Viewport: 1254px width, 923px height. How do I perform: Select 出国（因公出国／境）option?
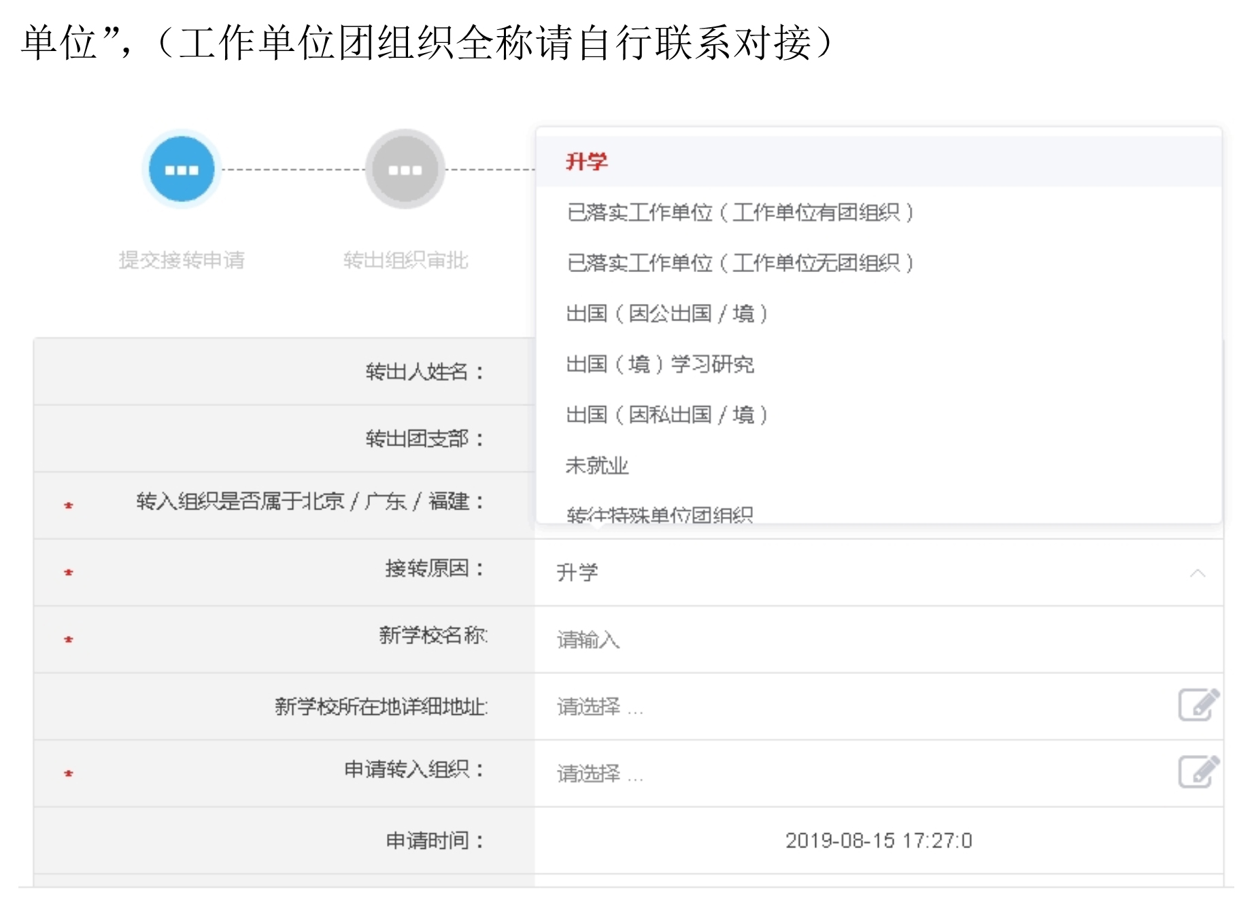pos(666,314)
